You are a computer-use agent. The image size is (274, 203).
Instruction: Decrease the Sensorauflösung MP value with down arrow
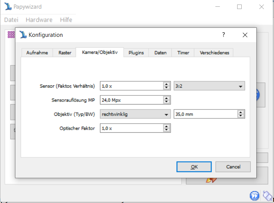tap(167, 102)
